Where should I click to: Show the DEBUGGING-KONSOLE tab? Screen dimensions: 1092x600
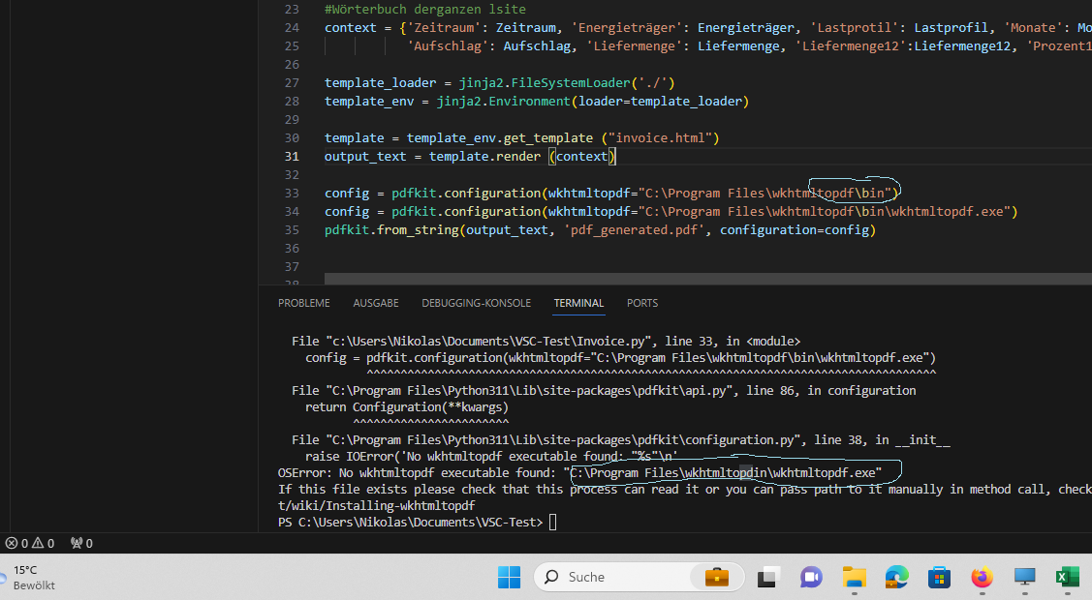pos(476,303)
